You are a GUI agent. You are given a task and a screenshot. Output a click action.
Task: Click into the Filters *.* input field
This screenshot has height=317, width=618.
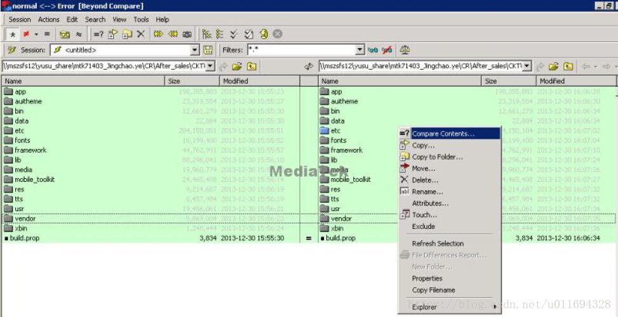pos(301,50)
